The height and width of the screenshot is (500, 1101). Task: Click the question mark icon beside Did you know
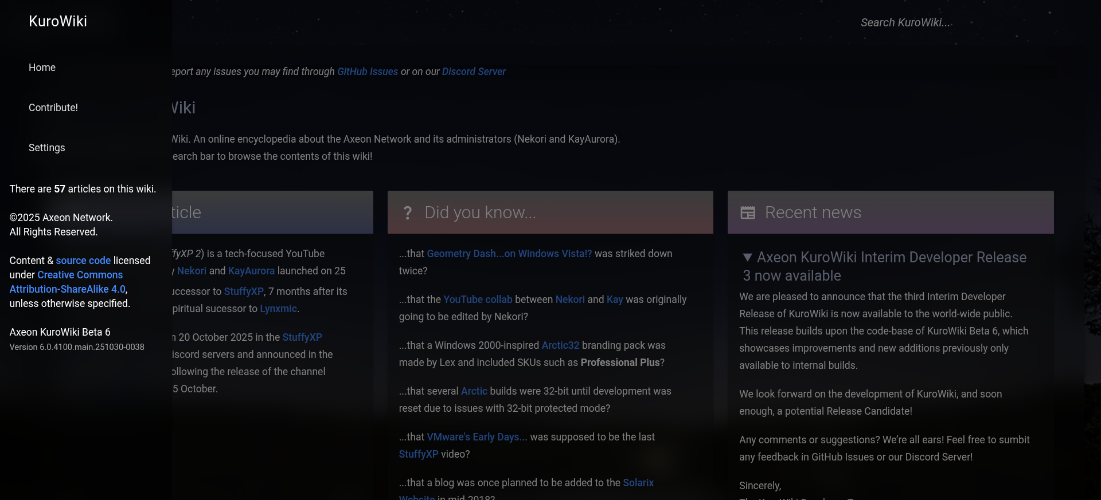(407, 213)
